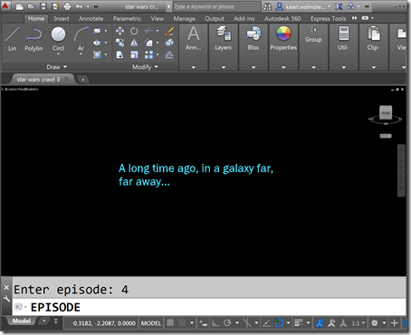
Task: Open the Express Tools ribbon tab
Action: point(329,18)
